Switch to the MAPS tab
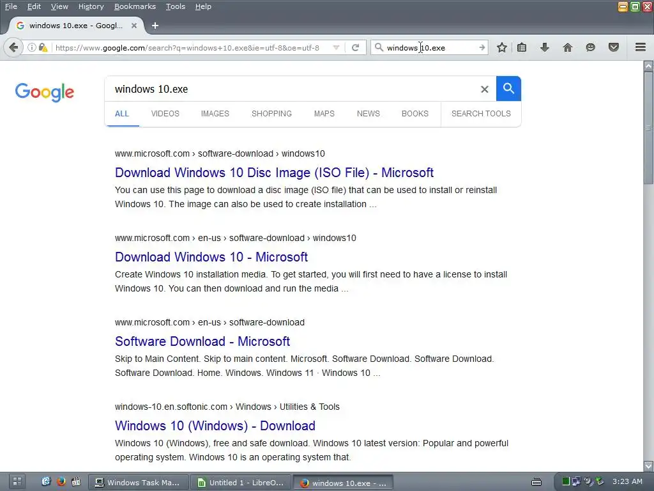654x491 pixels. (324, 114)
